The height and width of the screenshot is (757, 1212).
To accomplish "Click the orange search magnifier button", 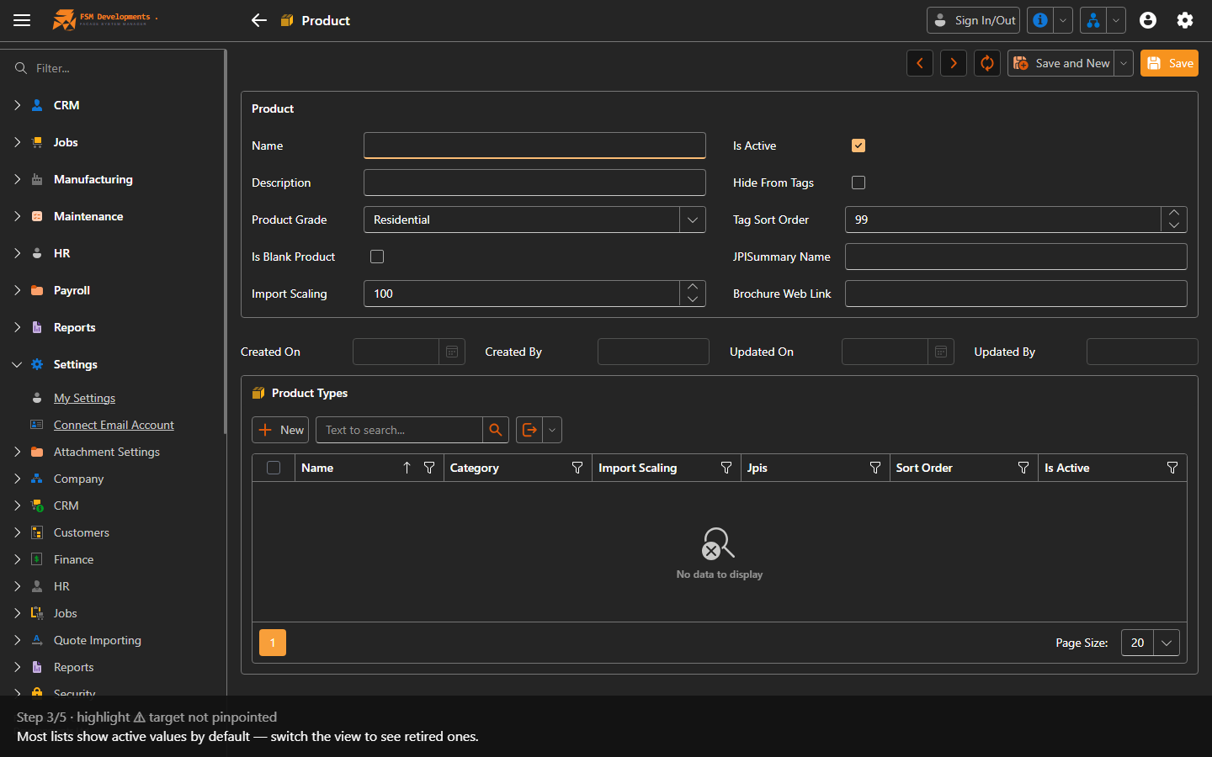I will (x=496, y=430).
